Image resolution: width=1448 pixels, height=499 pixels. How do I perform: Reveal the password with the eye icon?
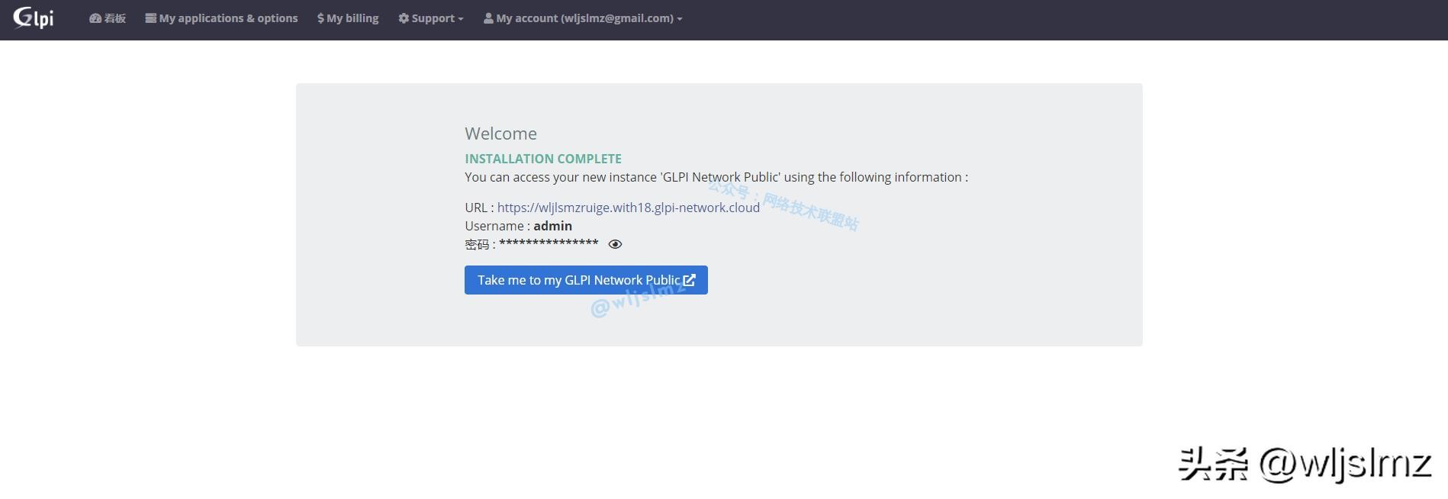click(615, 244)
